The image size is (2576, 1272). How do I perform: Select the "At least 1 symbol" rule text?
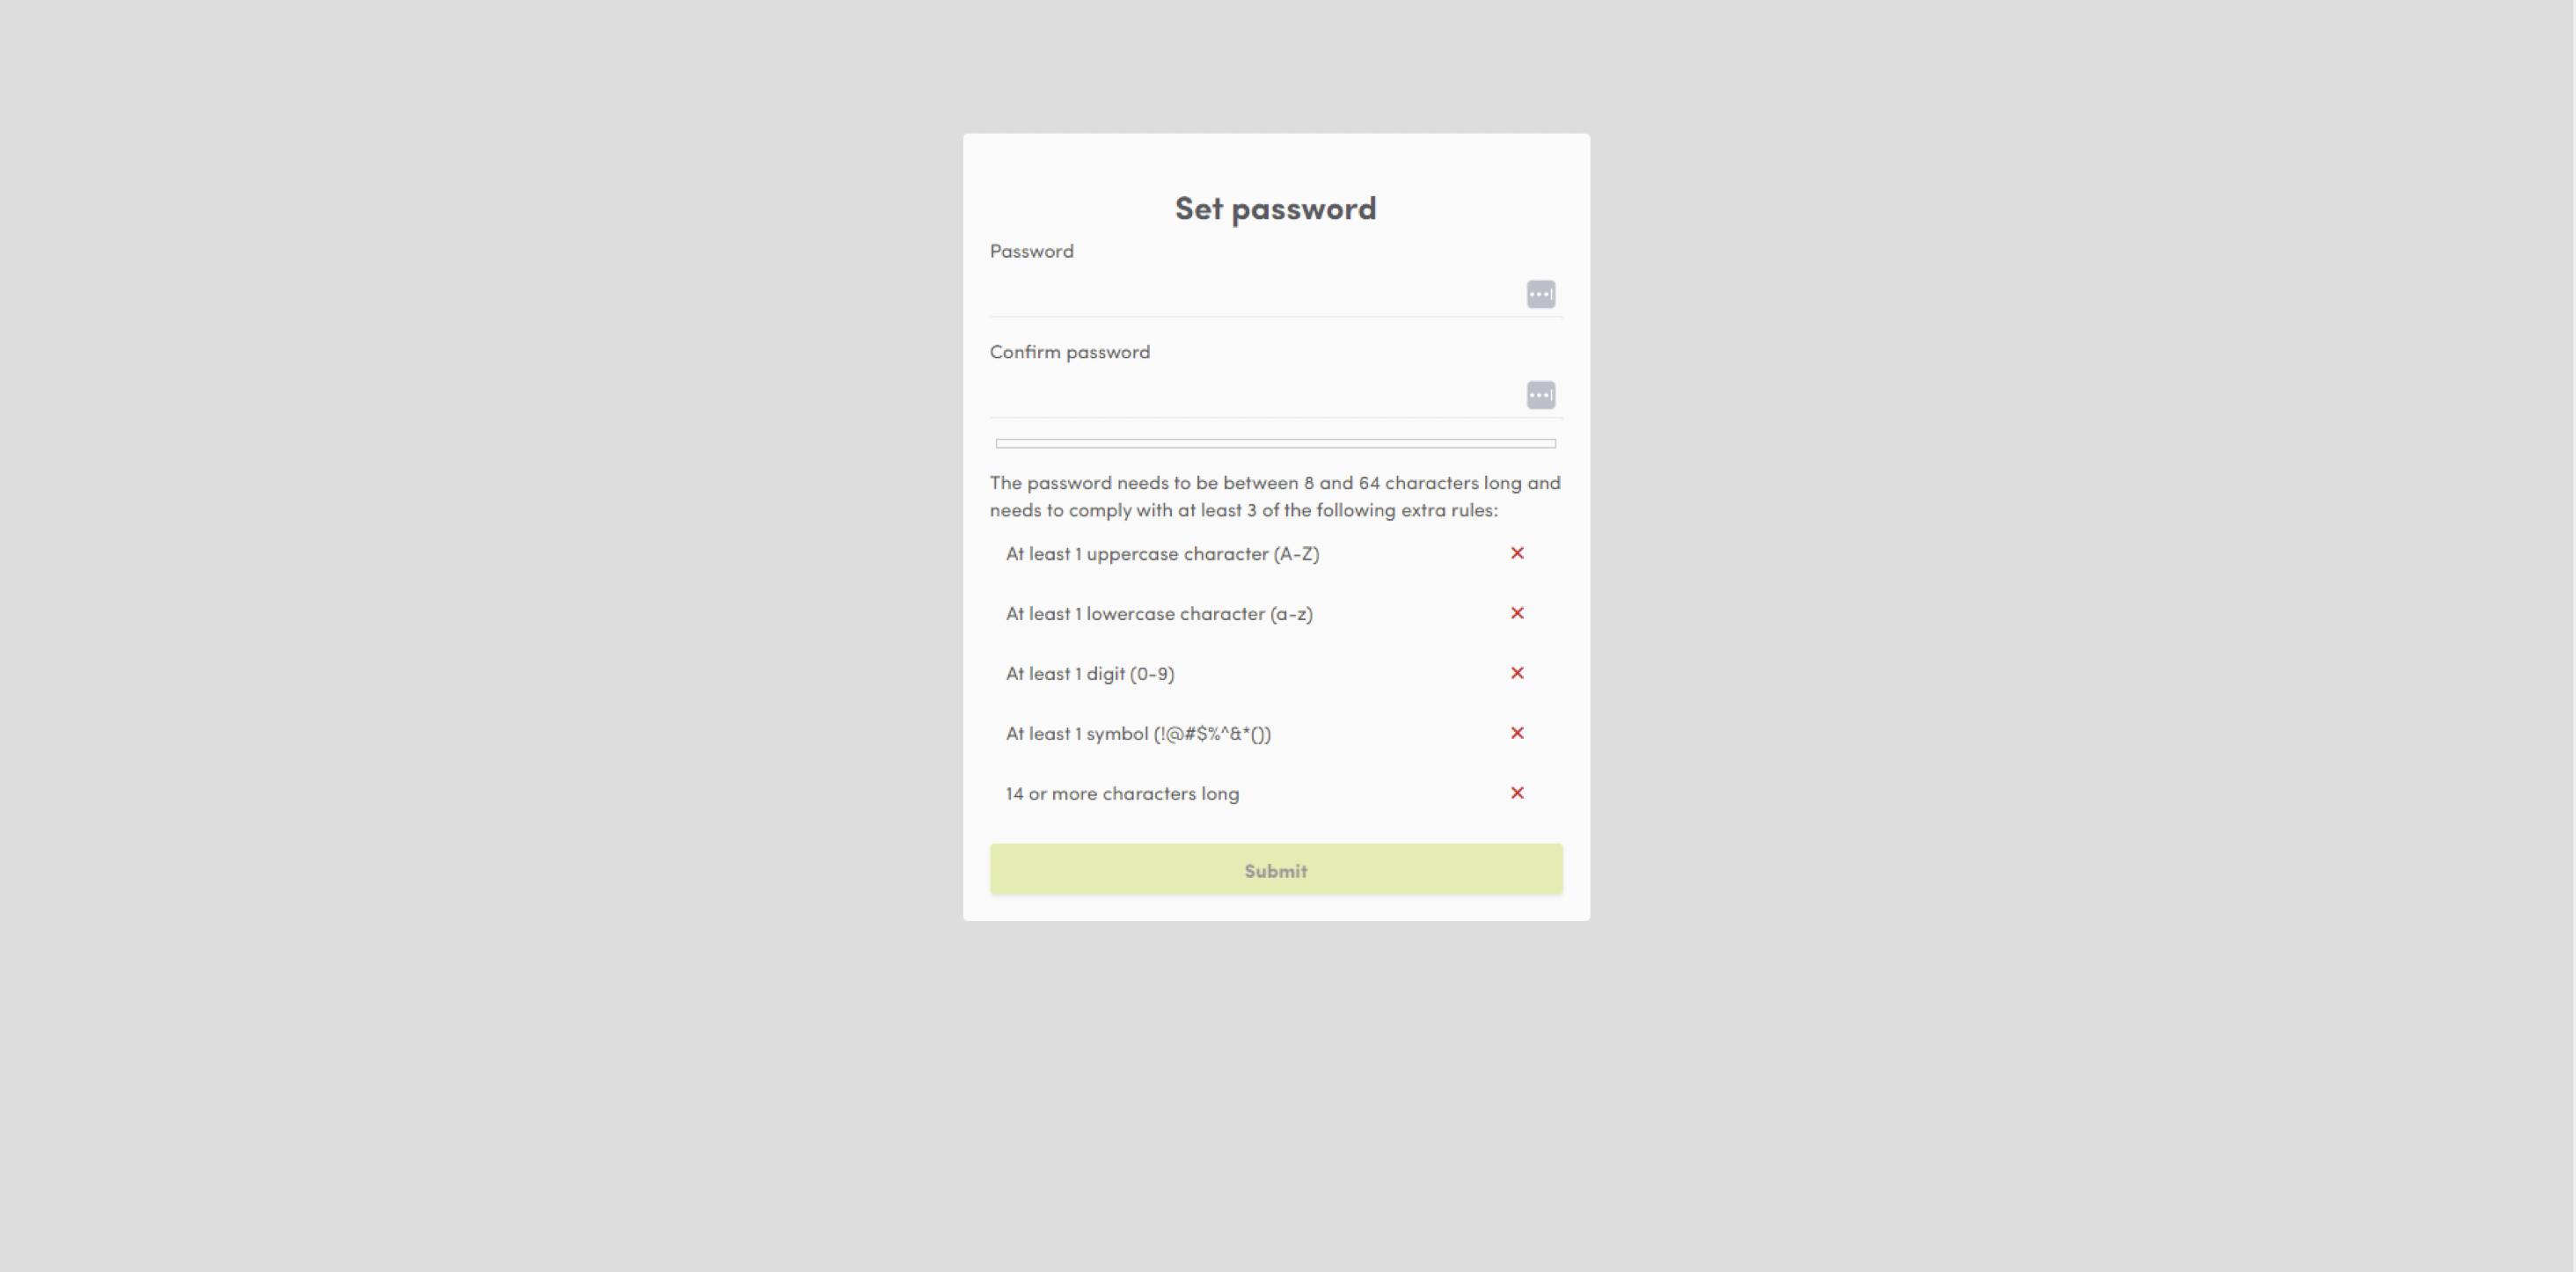tap(1138, 734)
